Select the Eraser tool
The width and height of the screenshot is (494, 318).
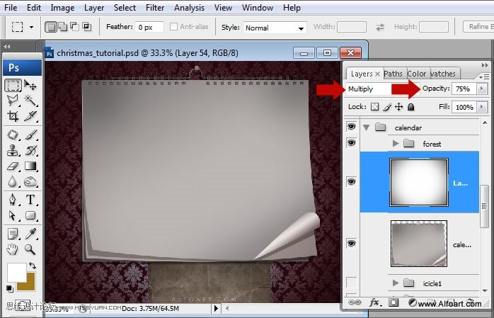[x=13, y=166]
